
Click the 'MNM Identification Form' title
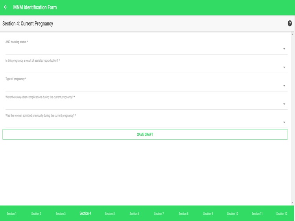click(35, 7)
